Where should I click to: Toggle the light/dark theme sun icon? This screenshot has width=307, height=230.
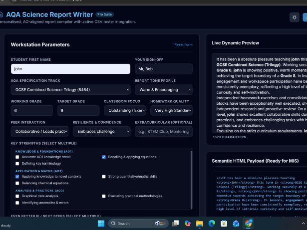point(295,17)
